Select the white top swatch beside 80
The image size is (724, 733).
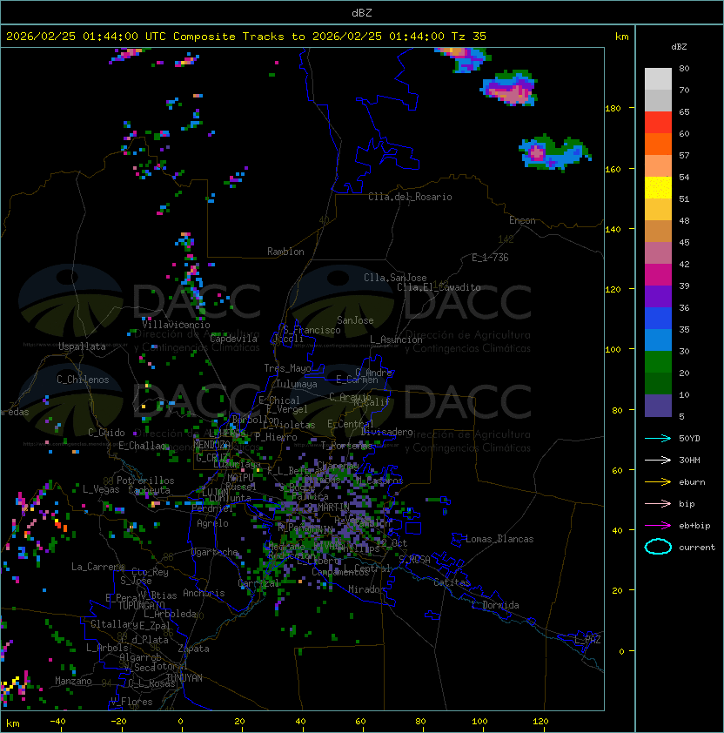click(x=658, y=79)
